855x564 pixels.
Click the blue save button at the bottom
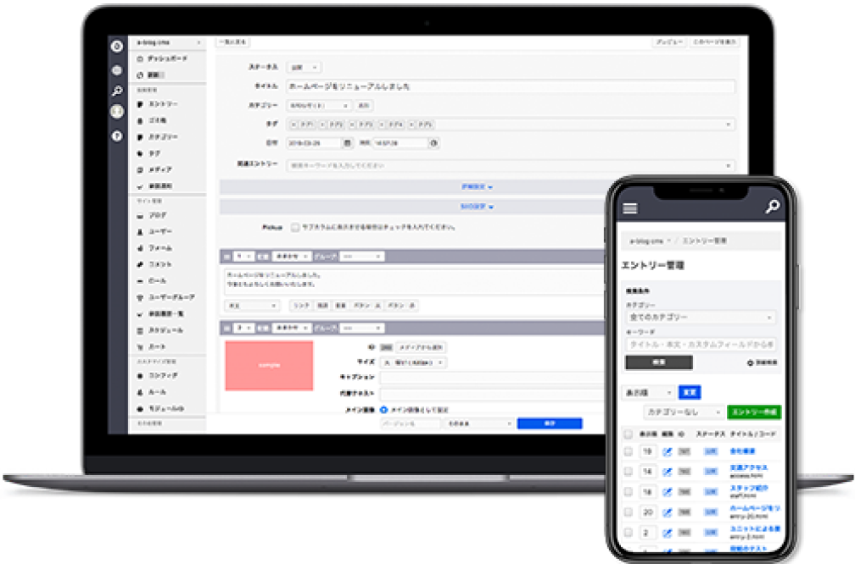(x=549, y=423)
